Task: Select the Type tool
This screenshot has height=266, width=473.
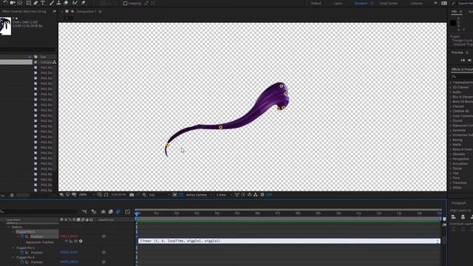Action: 43,3
